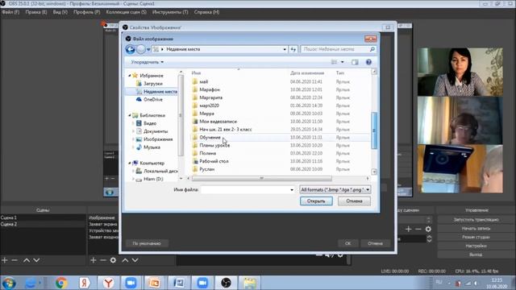
Task: Select the Обучение folder row
Action: [x=281, y=138]
